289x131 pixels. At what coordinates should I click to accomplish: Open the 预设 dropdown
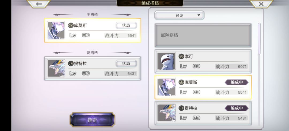point(179,15)
